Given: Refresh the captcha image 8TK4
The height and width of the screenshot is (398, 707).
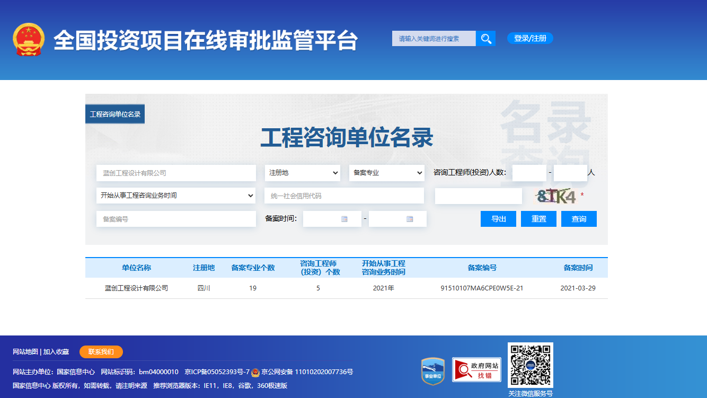Looking at the screenshot, I should 555,197.
